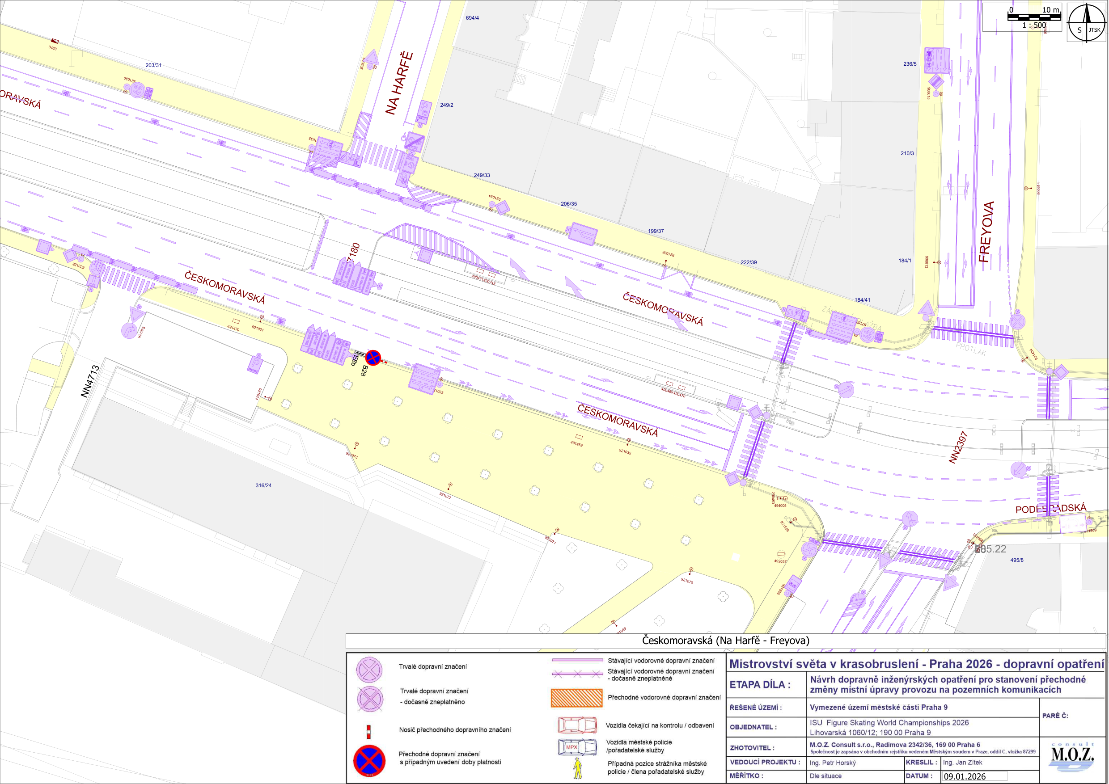This screenshot has height=784, width=1109.
Task: Click the north arrow compass symbol
Action: pos(1086,22)
